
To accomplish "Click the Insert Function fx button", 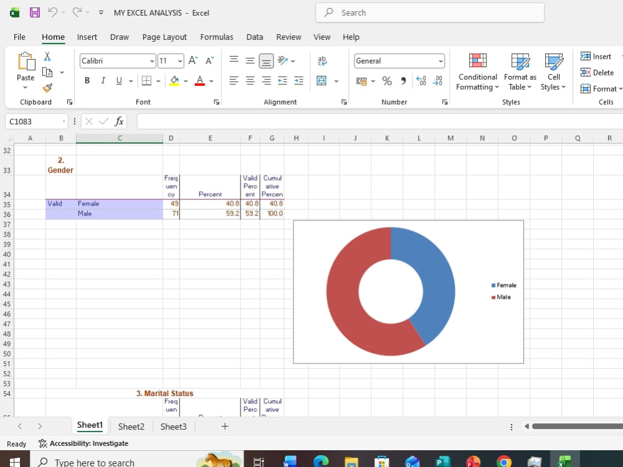I will (119, 121).
